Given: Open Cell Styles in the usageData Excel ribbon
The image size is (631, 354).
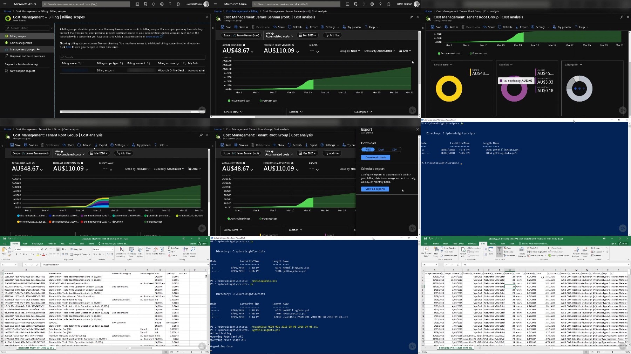Looking at the screenshot, I should [140, 252].
